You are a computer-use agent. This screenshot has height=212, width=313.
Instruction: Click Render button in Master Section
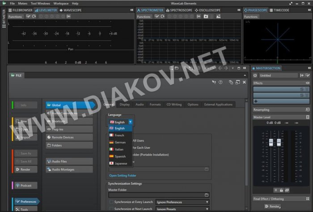pyautogui.click(x=273, y=206)
